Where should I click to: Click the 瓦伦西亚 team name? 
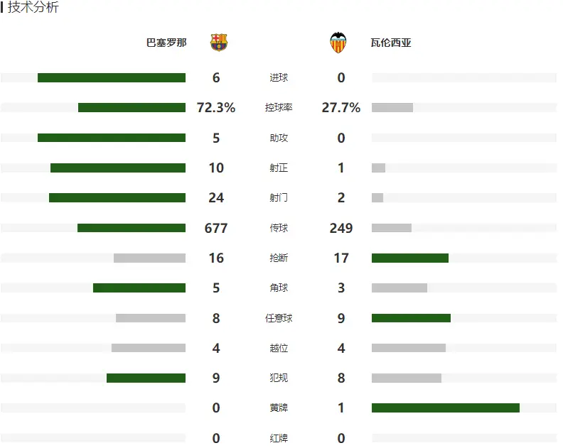[x=391, y=43]
